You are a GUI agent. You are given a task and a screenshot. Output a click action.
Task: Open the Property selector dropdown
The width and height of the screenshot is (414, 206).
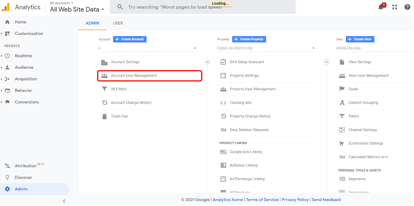click(267, 48)
